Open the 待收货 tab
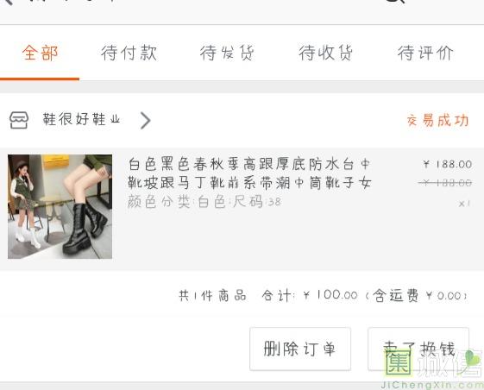 [325, 53]
